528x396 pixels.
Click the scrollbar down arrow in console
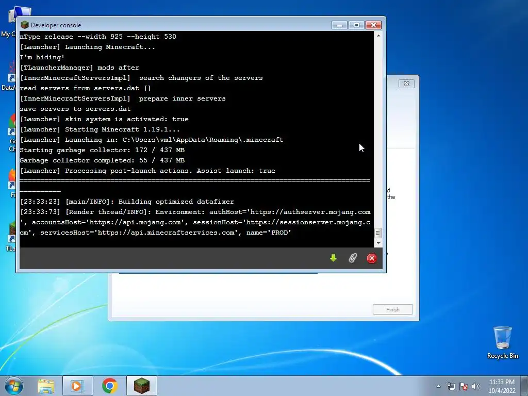pos(378,243)
